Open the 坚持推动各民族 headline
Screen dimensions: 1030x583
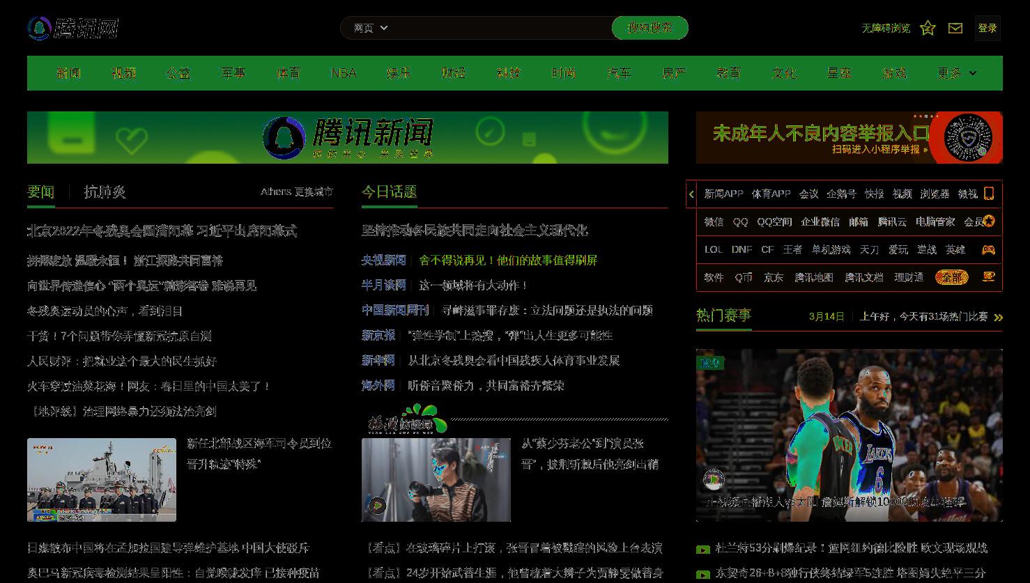(x=475, y=231)
